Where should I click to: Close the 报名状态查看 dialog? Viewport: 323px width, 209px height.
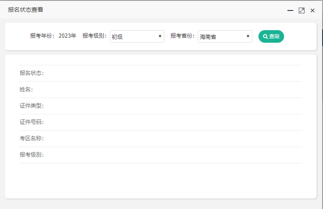click(x=313, y=10)
